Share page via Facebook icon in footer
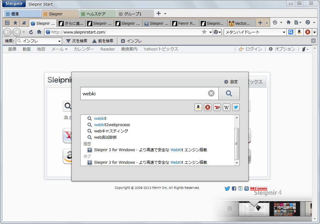The height and width of the screenshot is (224, 320). (234, 189)
